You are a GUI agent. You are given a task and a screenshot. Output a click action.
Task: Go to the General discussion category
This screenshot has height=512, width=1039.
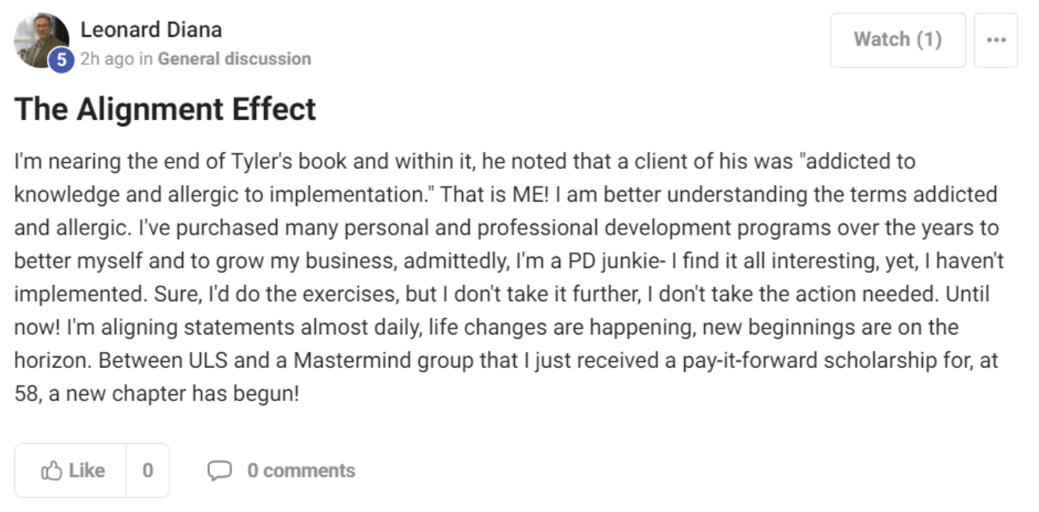click(x=234, y=59)
